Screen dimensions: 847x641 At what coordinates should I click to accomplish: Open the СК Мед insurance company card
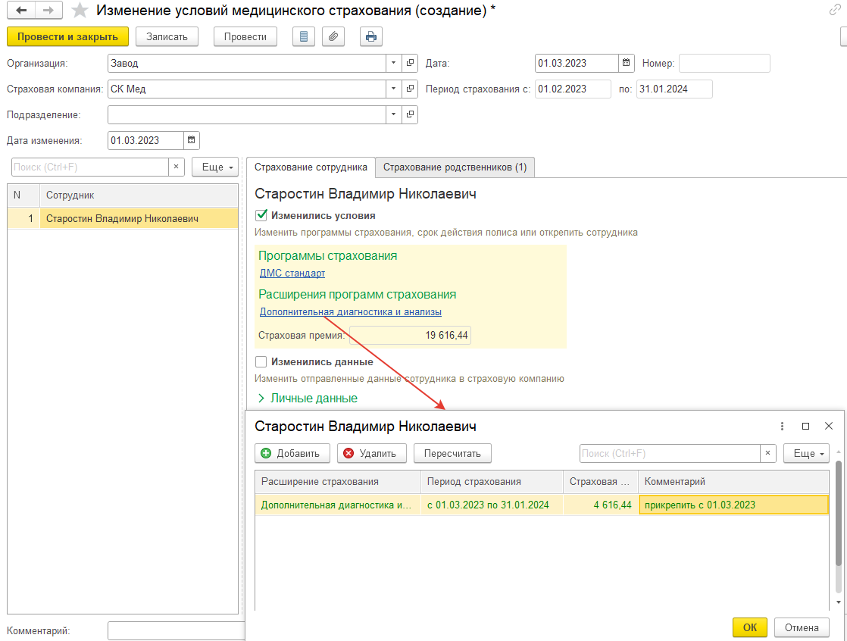(411, 89)
